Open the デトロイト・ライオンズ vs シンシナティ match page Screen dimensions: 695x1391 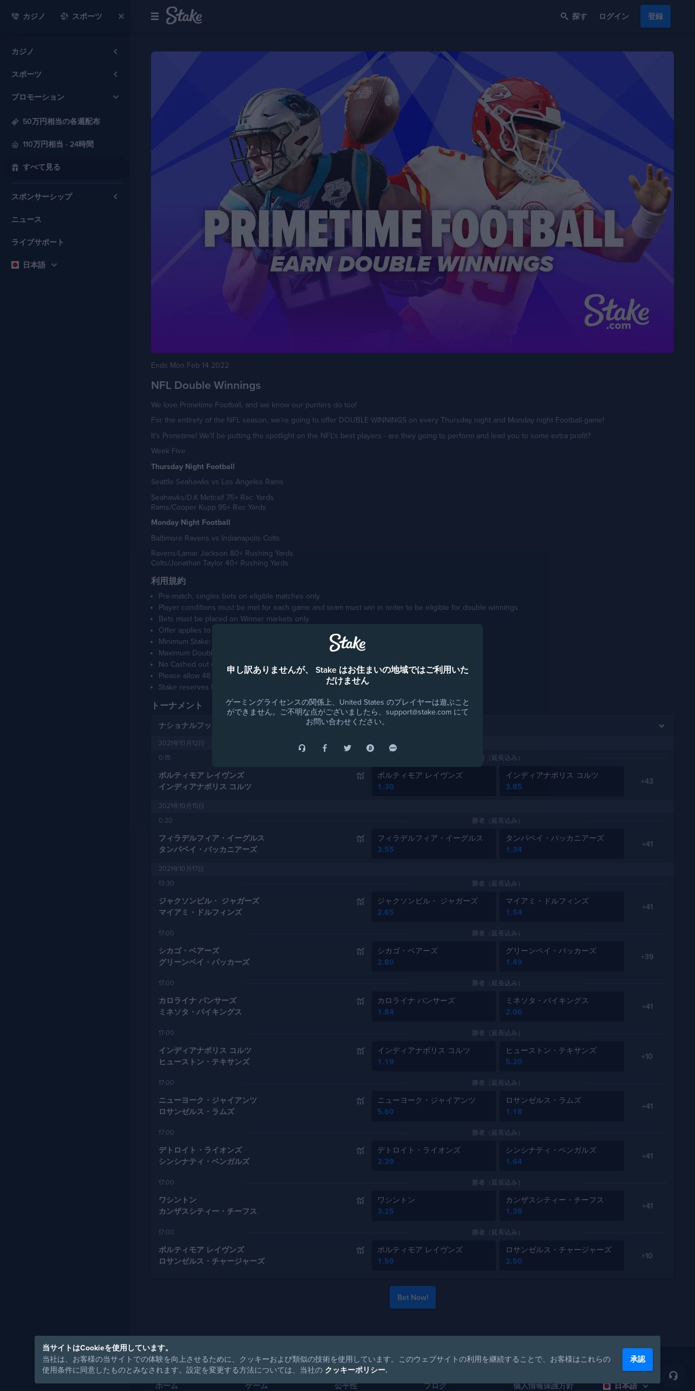pyautogui.click(x=204, y=1156)
